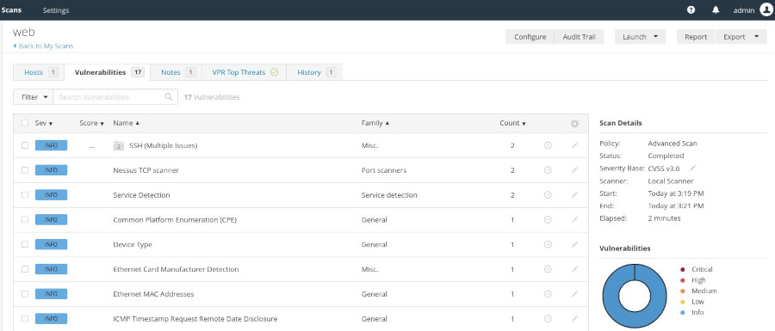Click pencil icon for Ethernet Card Manufacturer

click(574, 269)
